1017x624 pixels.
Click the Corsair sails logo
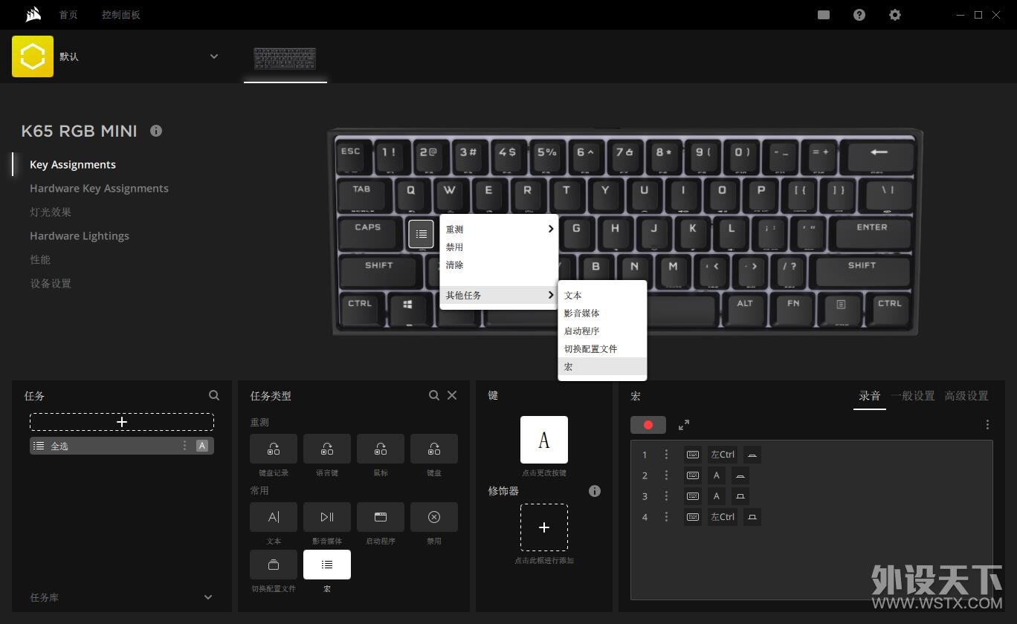33,15
